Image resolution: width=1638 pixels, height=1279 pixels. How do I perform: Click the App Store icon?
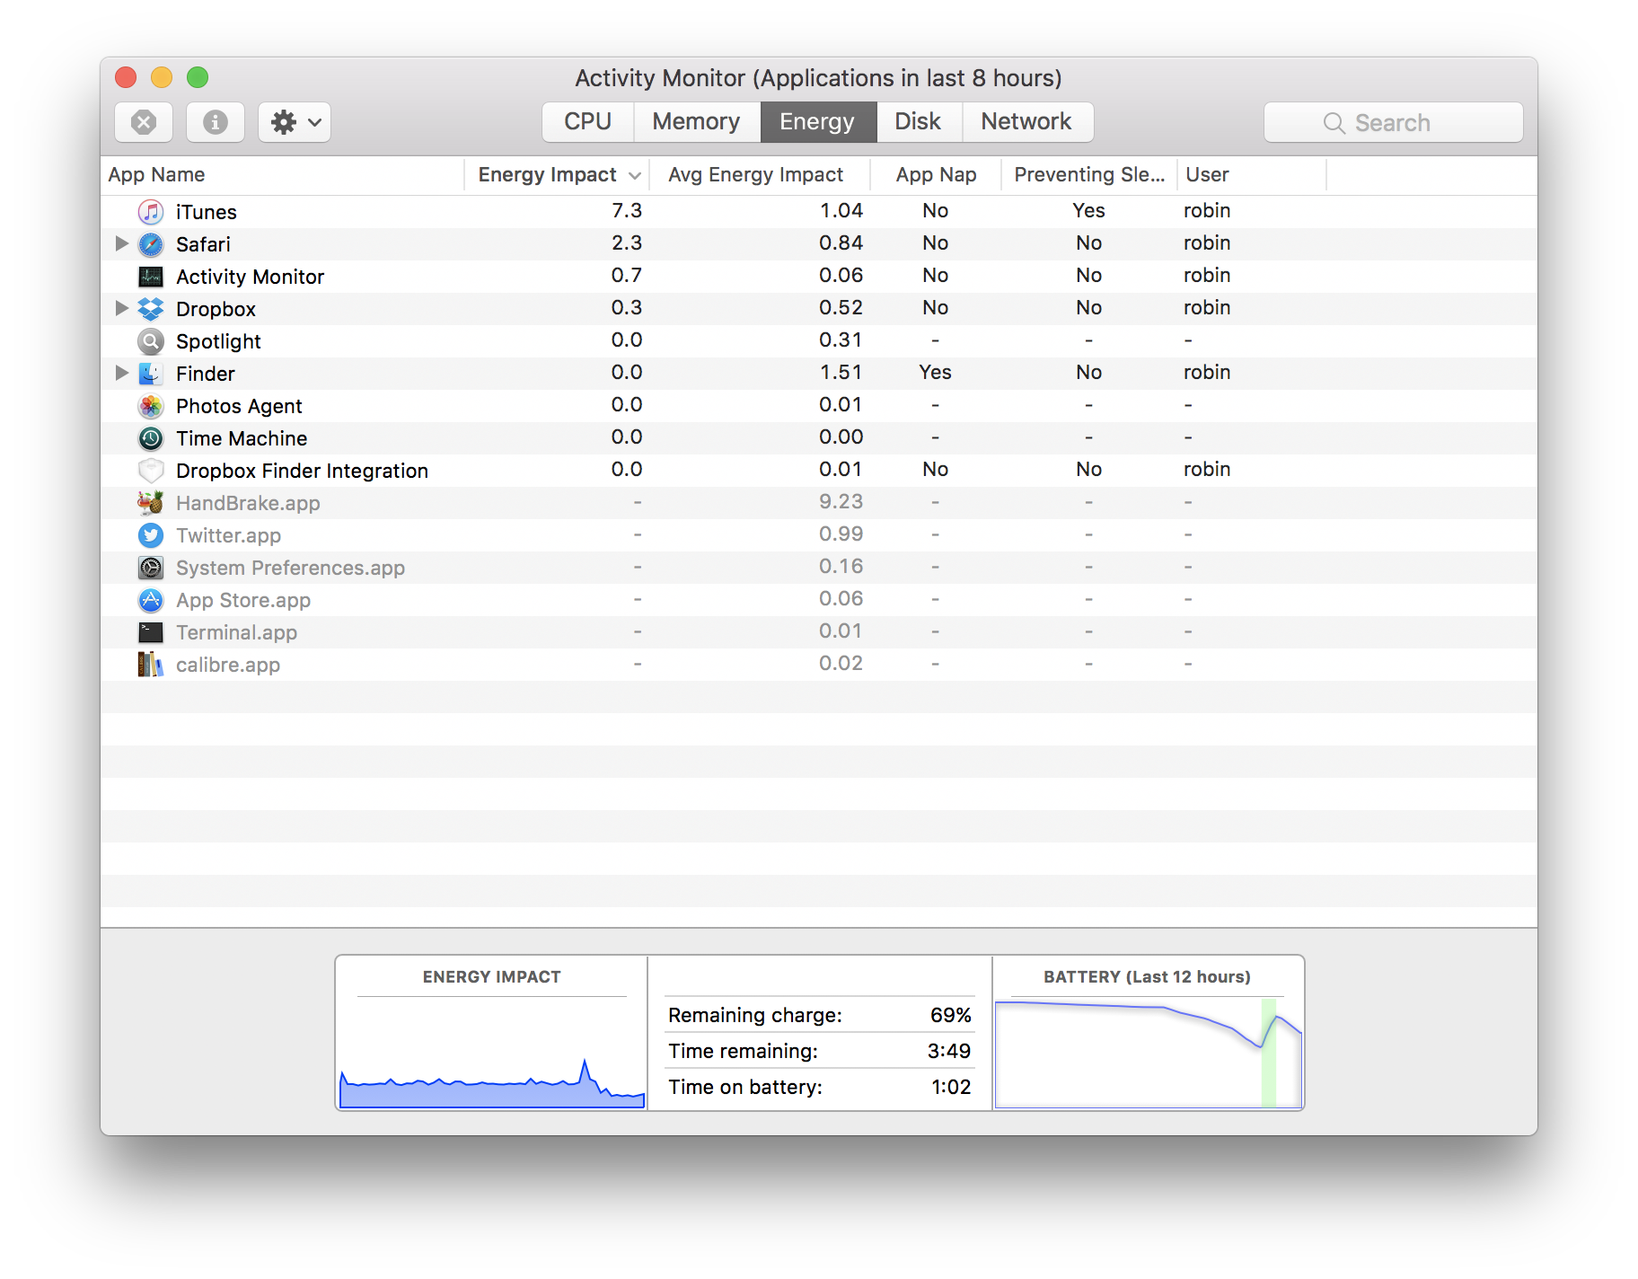(x=151, y=600)
